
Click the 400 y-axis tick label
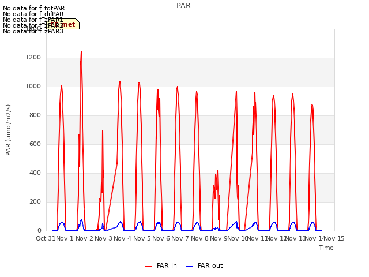tap(35, 173)
